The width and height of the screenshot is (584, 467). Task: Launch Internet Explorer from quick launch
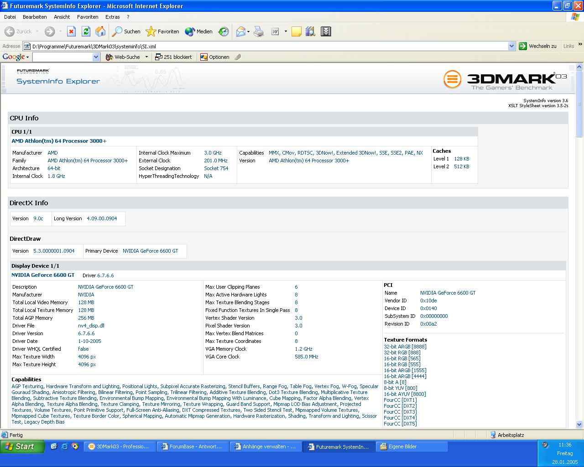pos(64,446)
